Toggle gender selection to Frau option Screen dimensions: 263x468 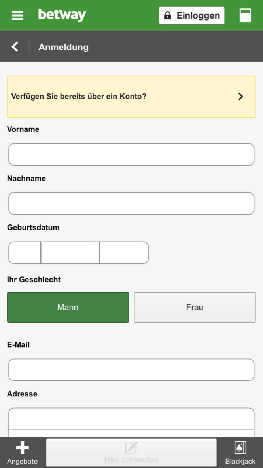coord(195,307)
